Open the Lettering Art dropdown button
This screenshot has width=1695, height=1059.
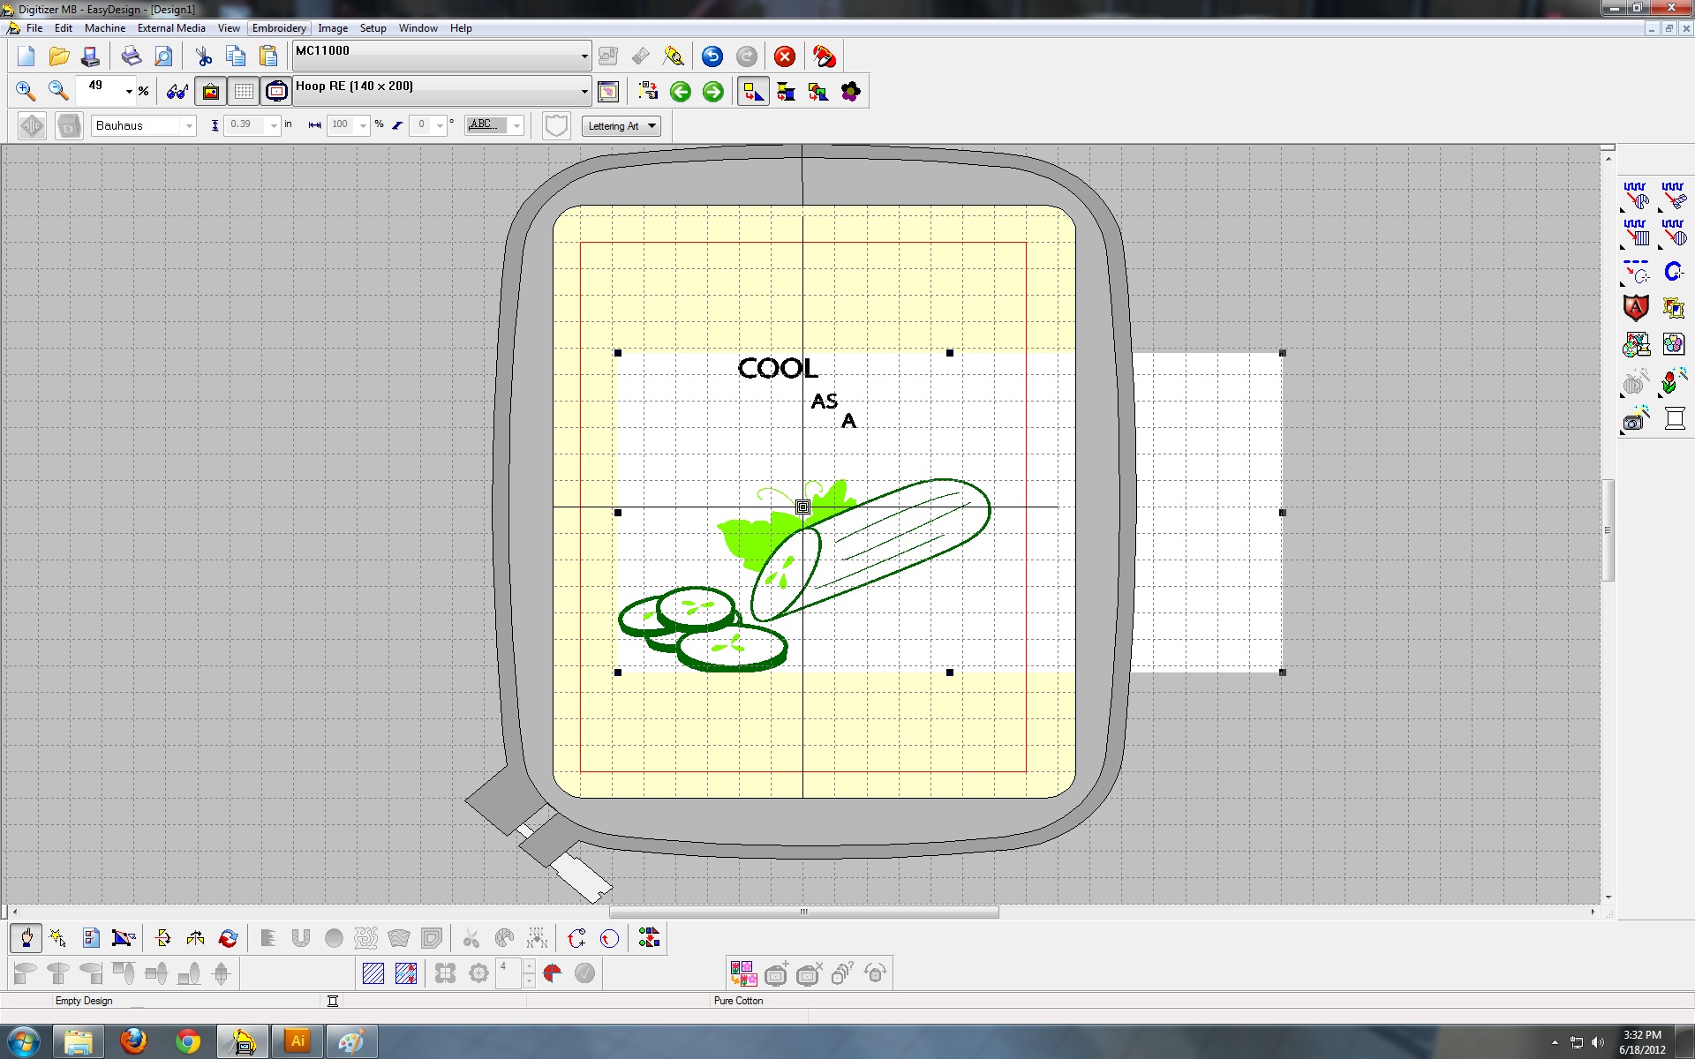[621, 126]
